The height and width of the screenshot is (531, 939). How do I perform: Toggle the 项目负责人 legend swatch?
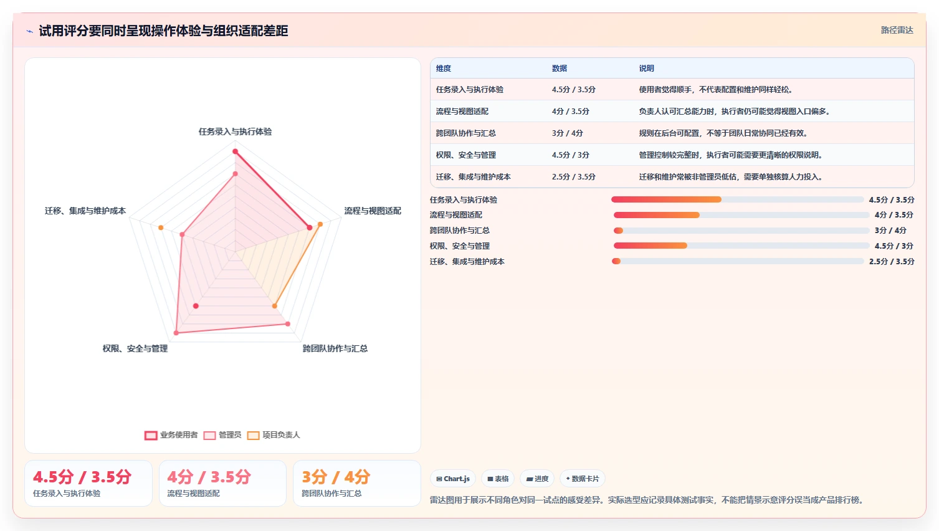[x=253, y=435]
